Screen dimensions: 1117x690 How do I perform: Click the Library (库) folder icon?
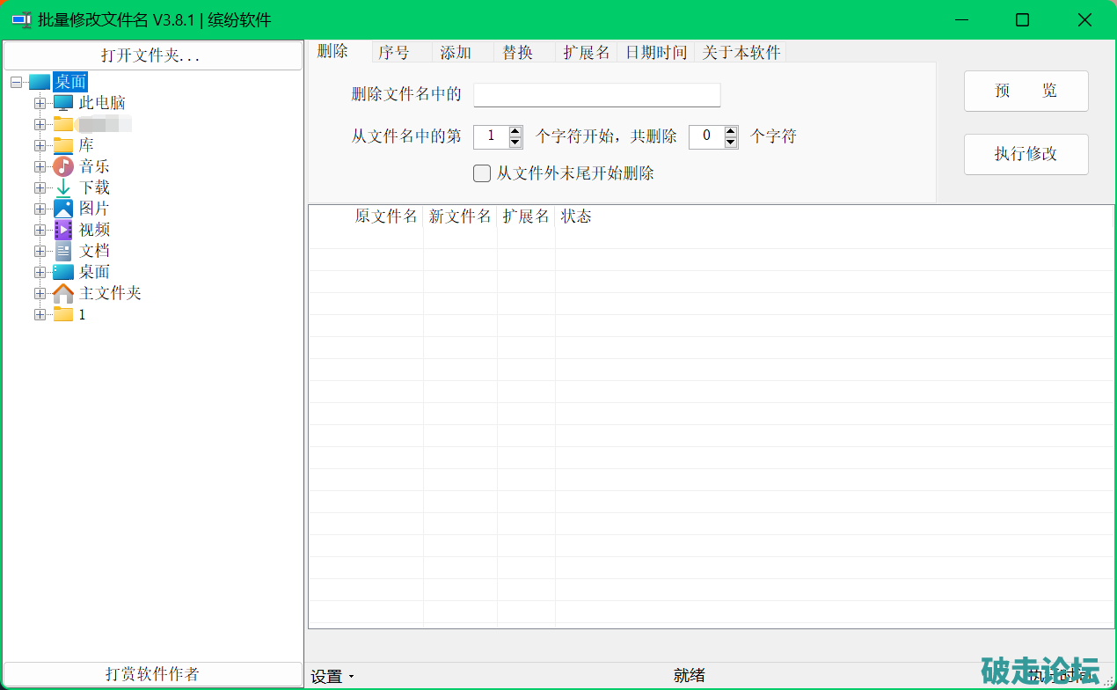point(63,145)
